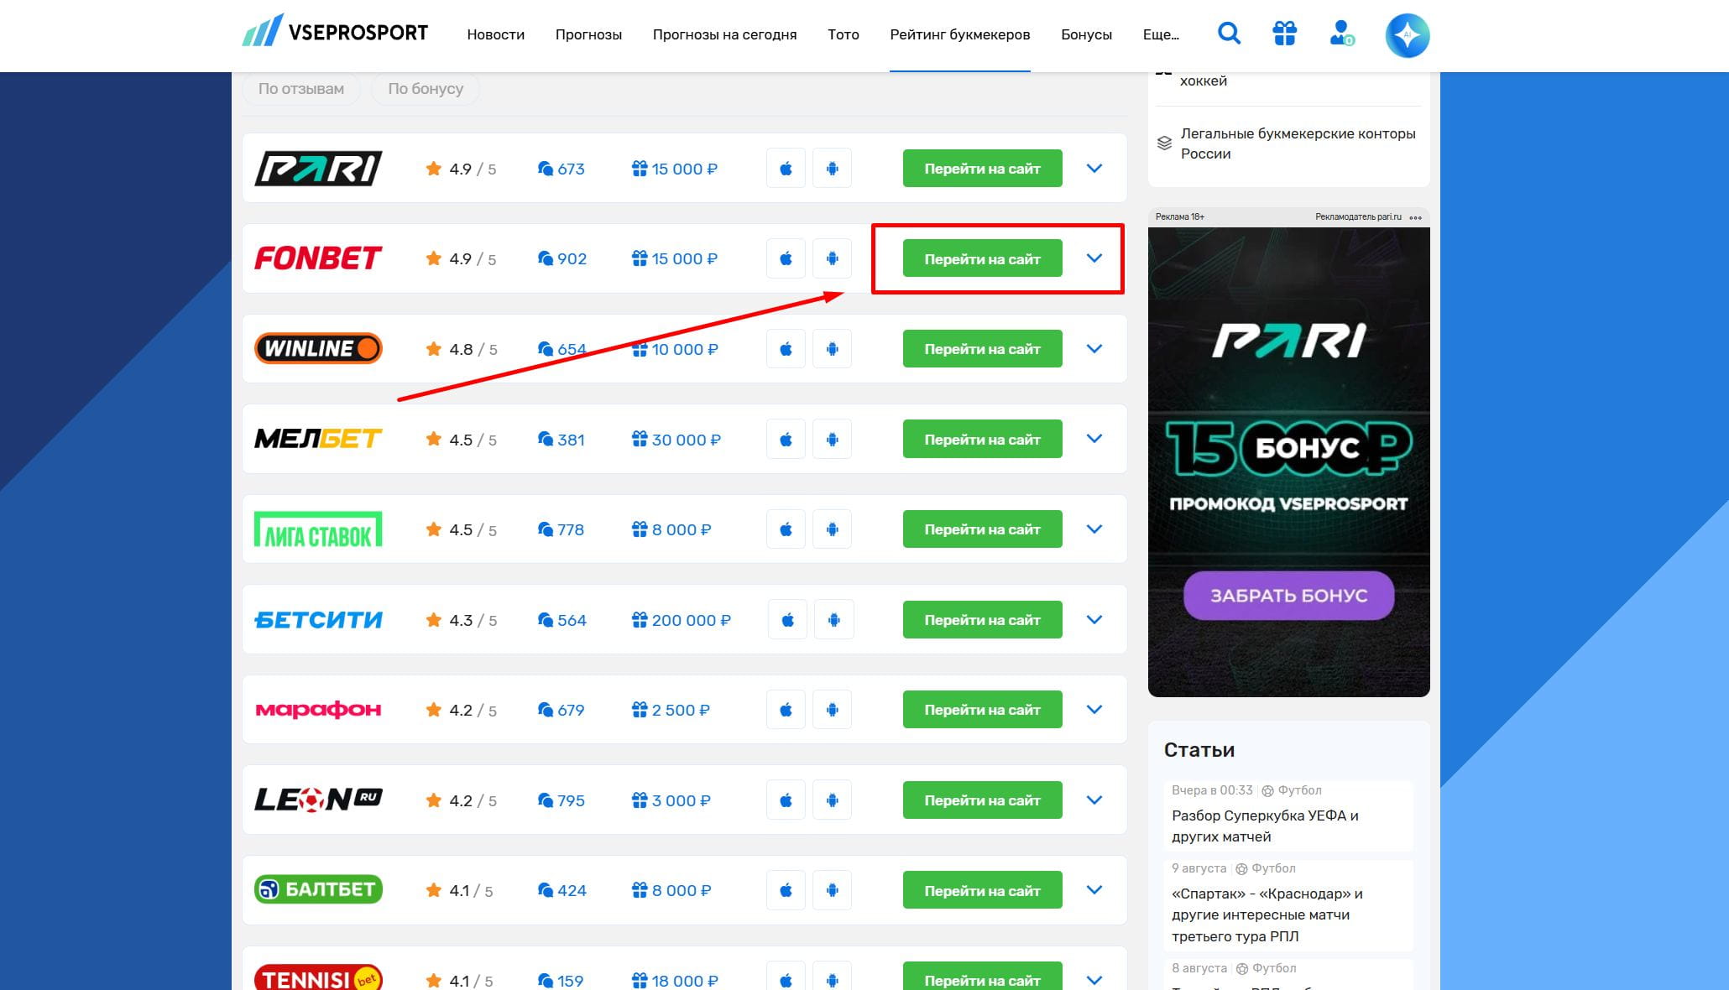Open the Бонусы menu item
The height and width of the screenshot is (990, 1729).
point(1086,34)
